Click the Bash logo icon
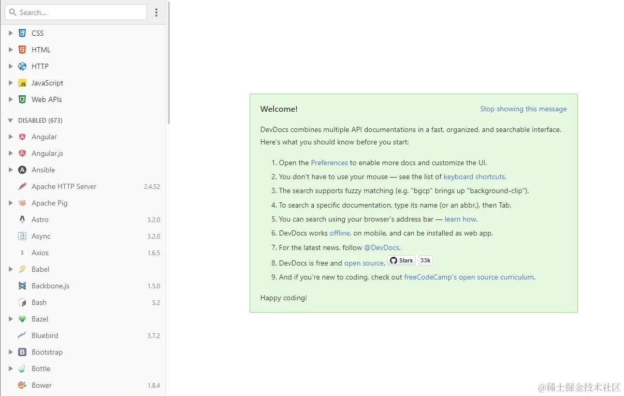 22,302
